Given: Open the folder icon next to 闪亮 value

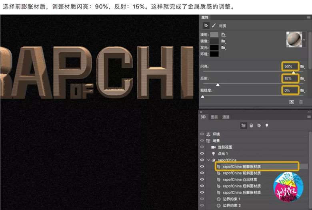Looking at the screenshot, I should click(x=302, y=67).
